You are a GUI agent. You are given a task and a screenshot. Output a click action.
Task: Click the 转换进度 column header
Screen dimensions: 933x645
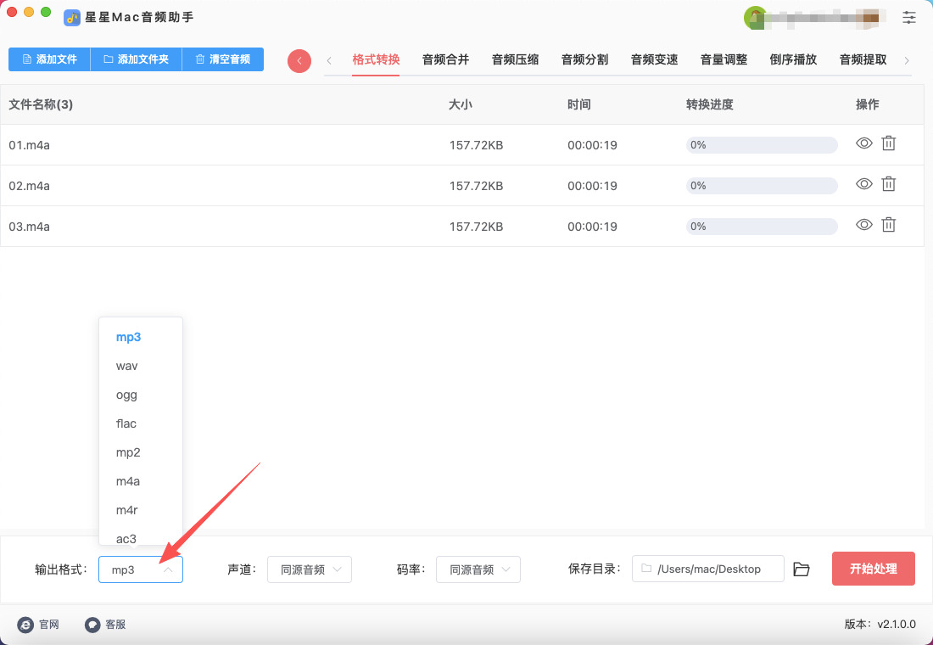(x=709, y=105)
